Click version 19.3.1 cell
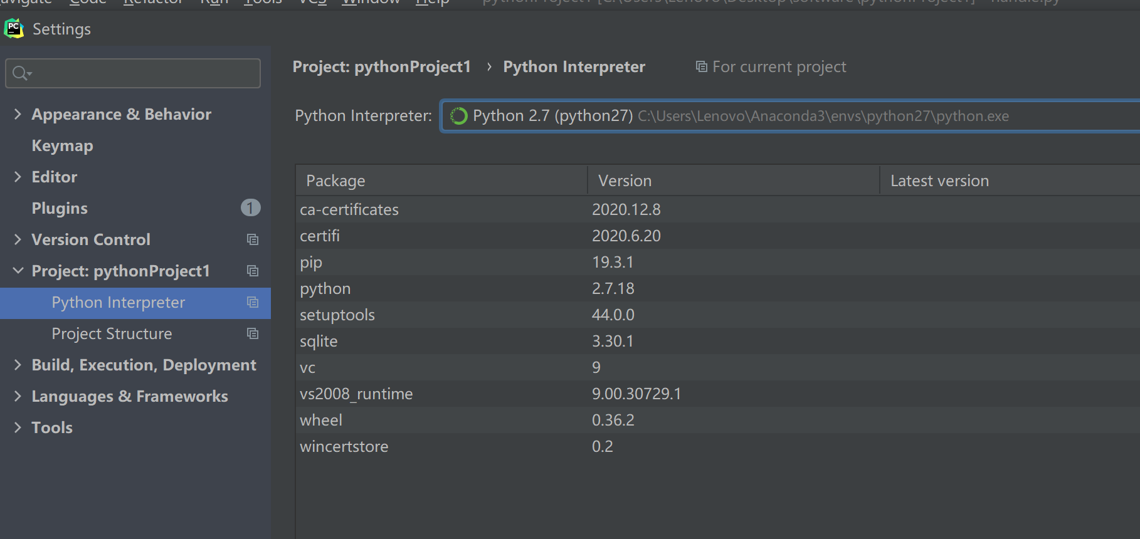 tap(613, 262)
